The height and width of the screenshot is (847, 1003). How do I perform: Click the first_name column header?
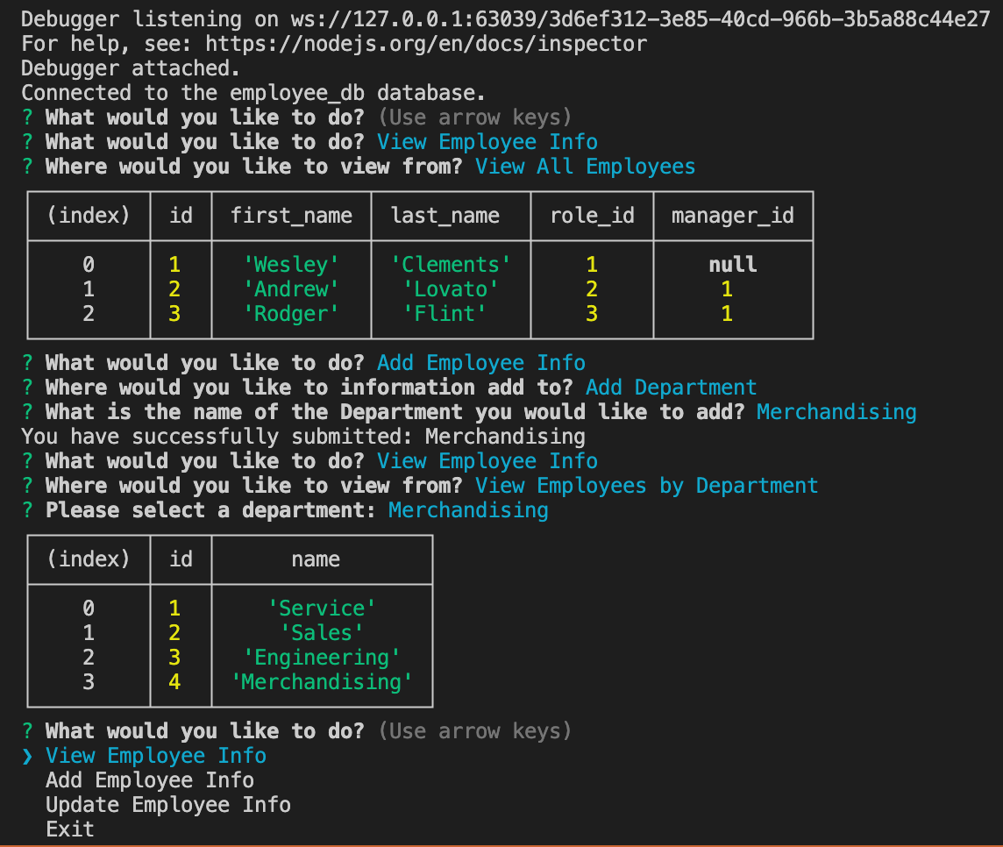(x=291, y=216)
